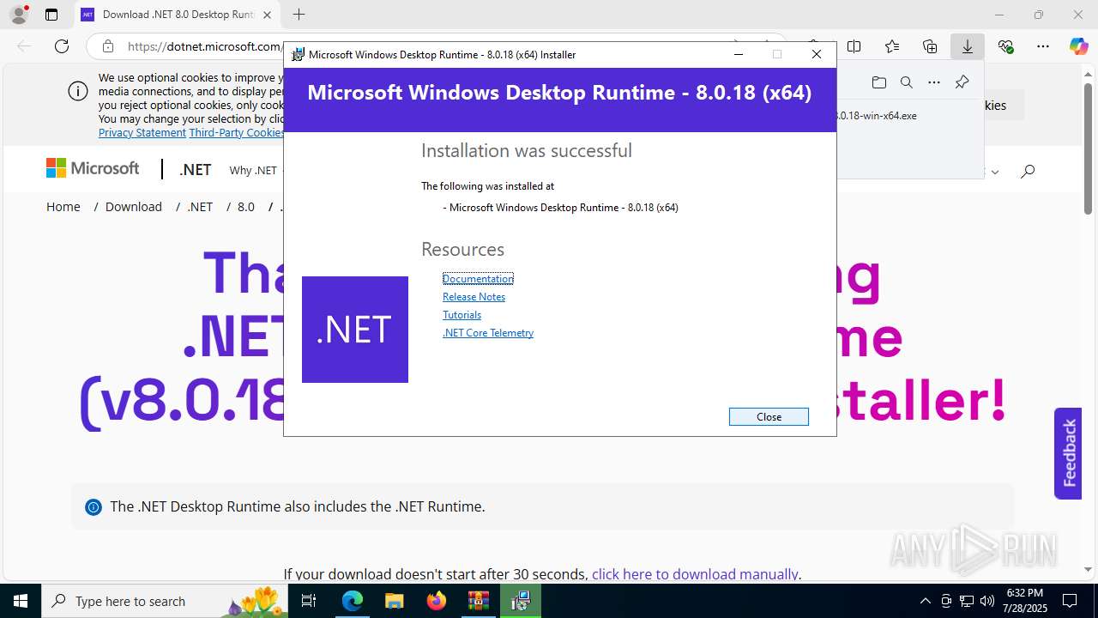Click the .NET purple logo in installer
This screenshot has height=618, width=1098.
(x=355, y=330)
